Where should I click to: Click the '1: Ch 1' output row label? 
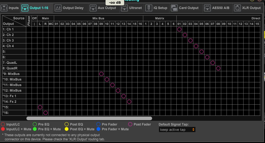14,29
